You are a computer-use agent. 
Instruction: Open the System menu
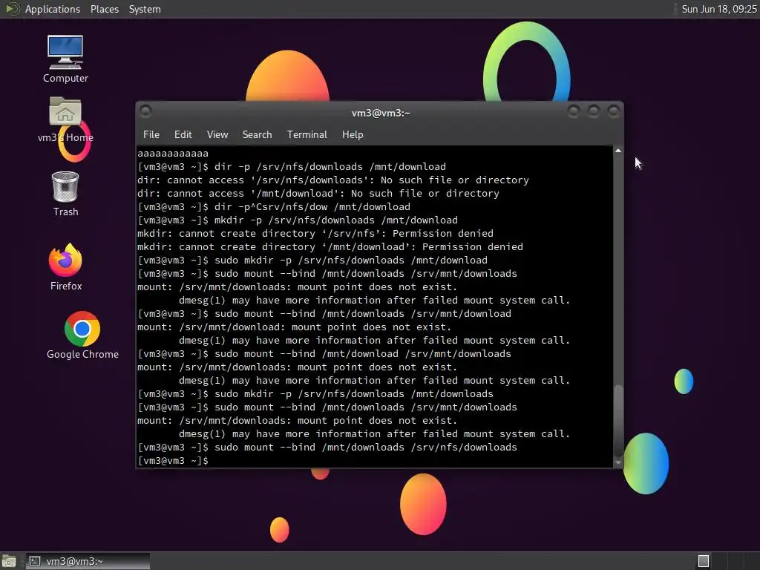coord(145,9)
